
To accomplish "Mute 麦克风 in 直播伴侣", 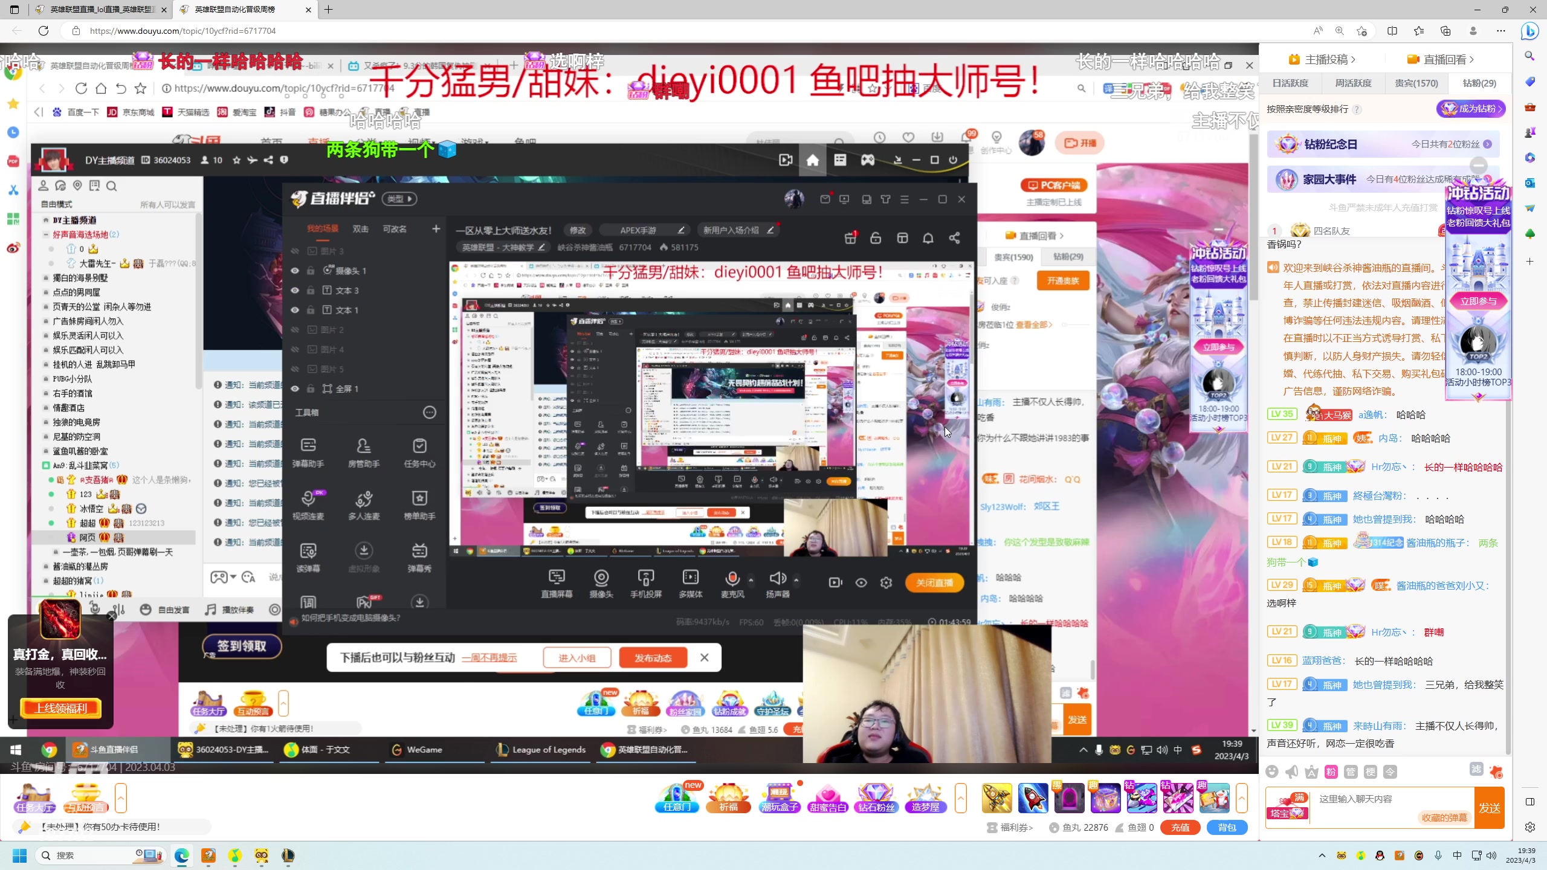I will (732, 583).
